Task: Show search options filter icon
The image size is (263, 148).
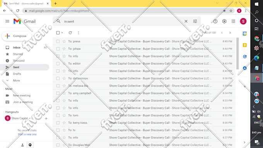Action: (195, 21)
